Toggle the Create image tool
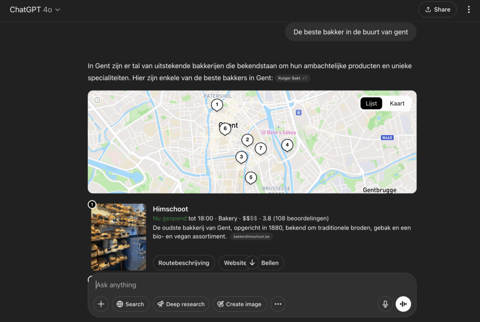Viewport: 480px width, 322px height. click(240, 304)
